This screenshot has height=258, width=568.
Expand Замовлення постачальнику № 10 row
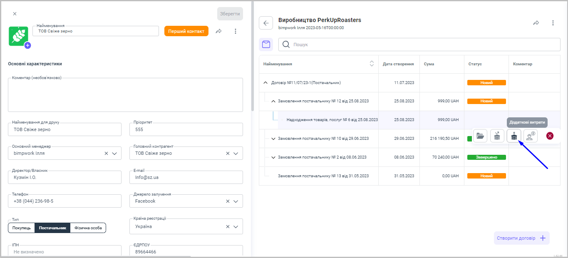coord(273,139)
